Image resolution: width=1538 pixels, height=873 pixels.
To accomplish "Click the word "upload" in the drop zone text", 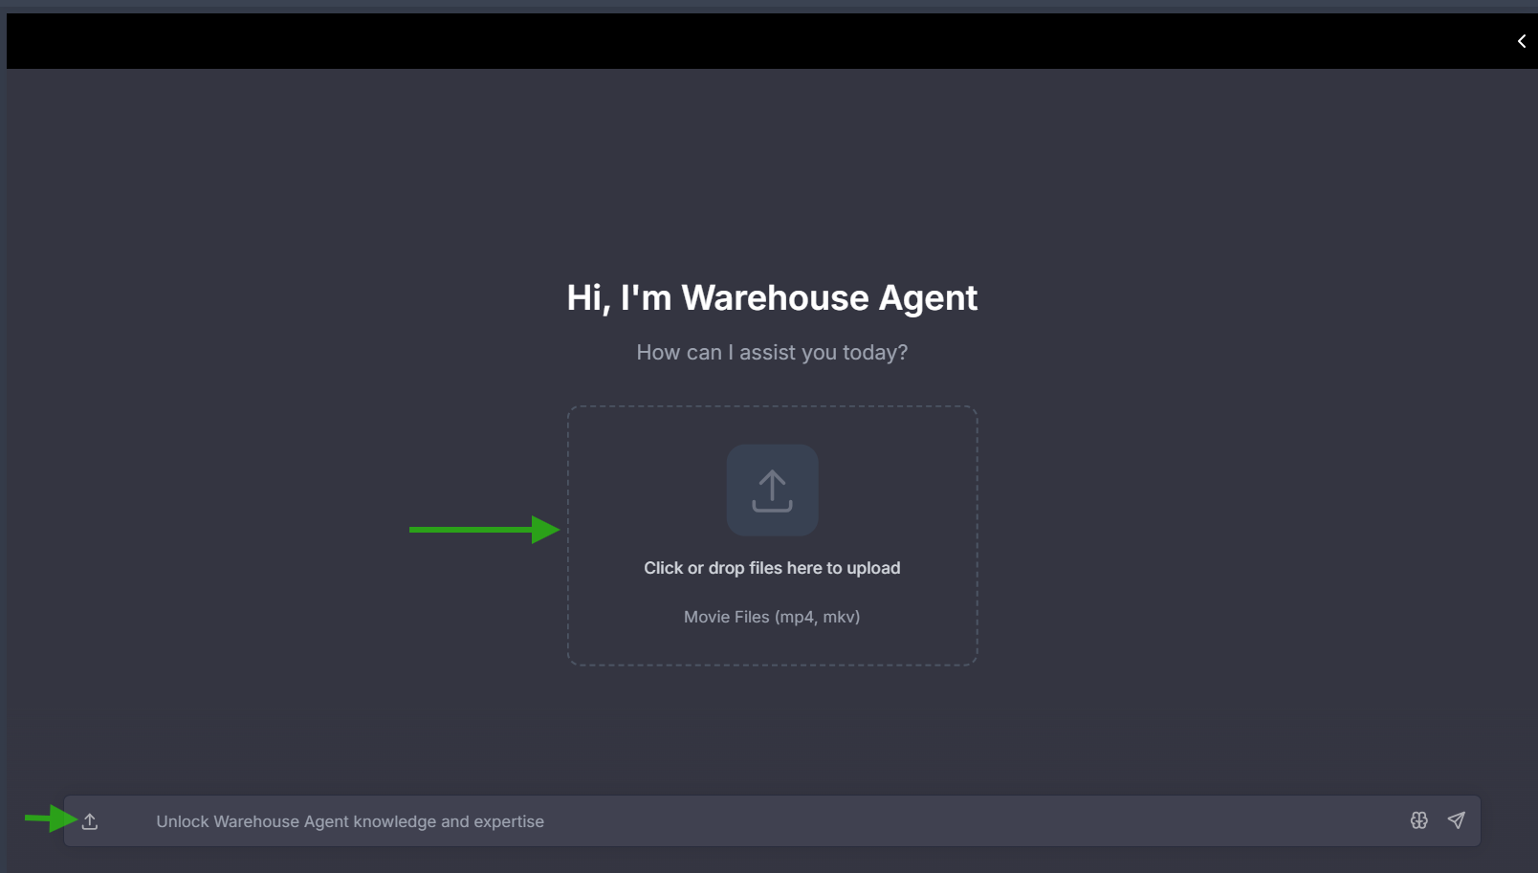I will coord(873,568).
